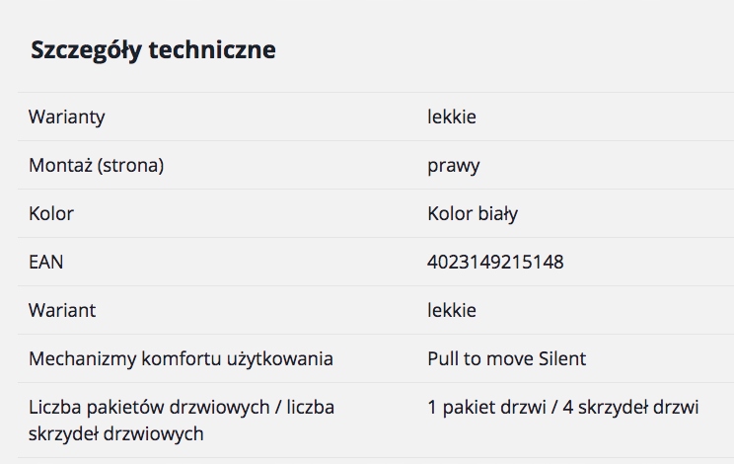This screenshot has width=734, height=464.
Task: Click the '1 pakiet drzwi' text
Action: coord(484,407)
